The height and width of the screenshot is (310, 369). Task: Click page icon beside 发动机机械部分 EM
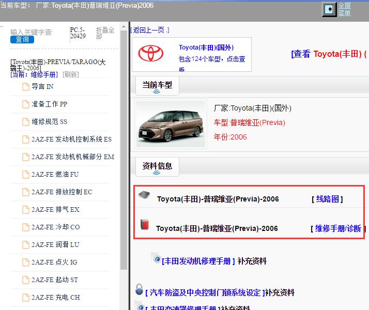pos(26,157)
